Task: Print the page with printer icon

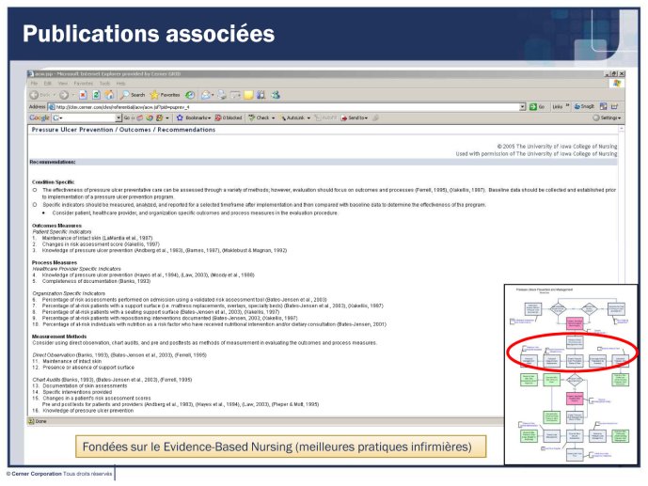Action: (x=222, y=95)
